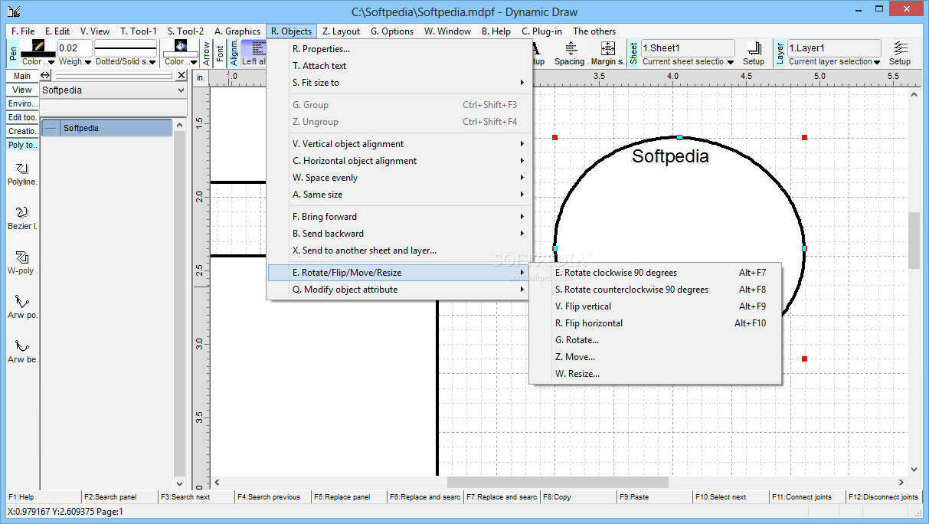The width and height of the screenshot is (929, 524).
Task: Choose Flip vertical
Action: (656, 306)
